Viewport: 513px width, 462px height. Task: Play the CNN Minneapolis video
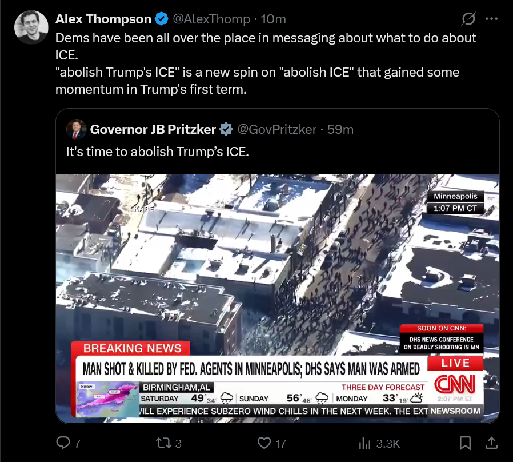pyautogui.click(x=278, y=298)
